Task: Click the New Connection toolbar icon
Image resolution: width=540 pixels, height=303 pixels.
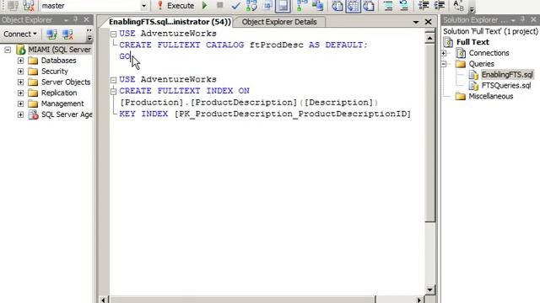Action: [13, 6]
